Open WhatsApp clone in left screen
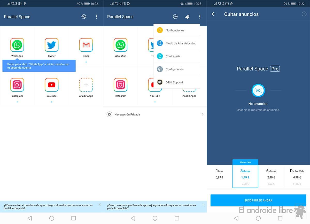The height and width of the screenshot is (224, 310). pos(17,45)
